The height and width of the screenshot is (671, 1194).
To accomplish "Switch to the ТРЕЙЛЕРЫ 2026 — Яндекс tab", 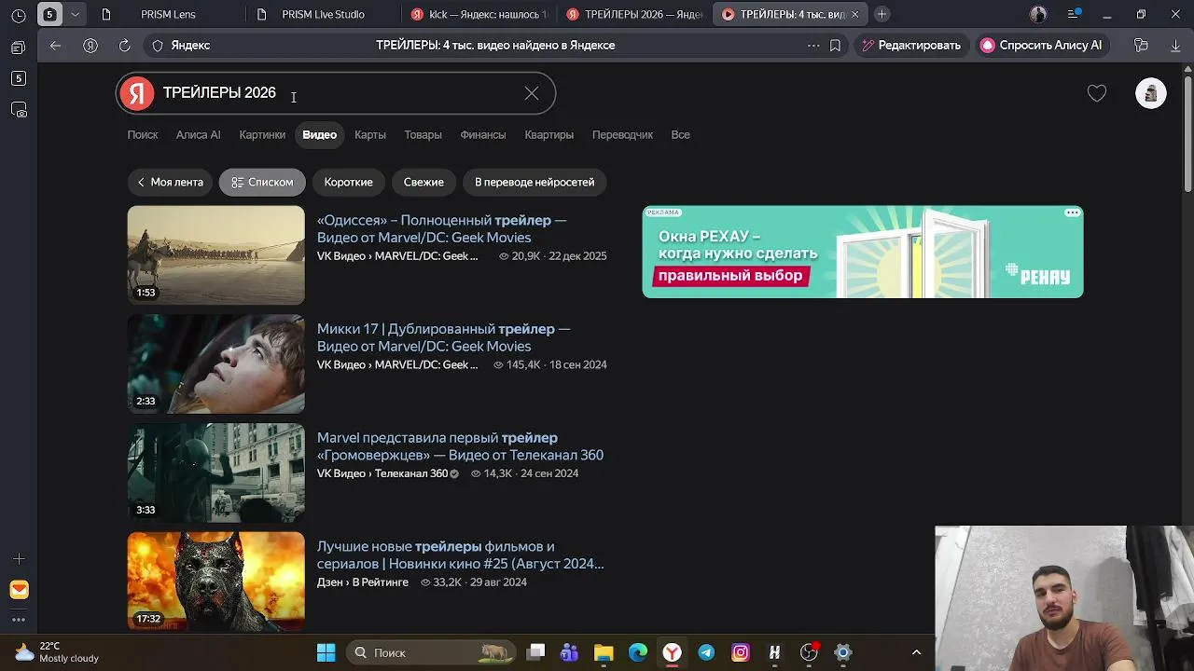I will pos(634,14).
